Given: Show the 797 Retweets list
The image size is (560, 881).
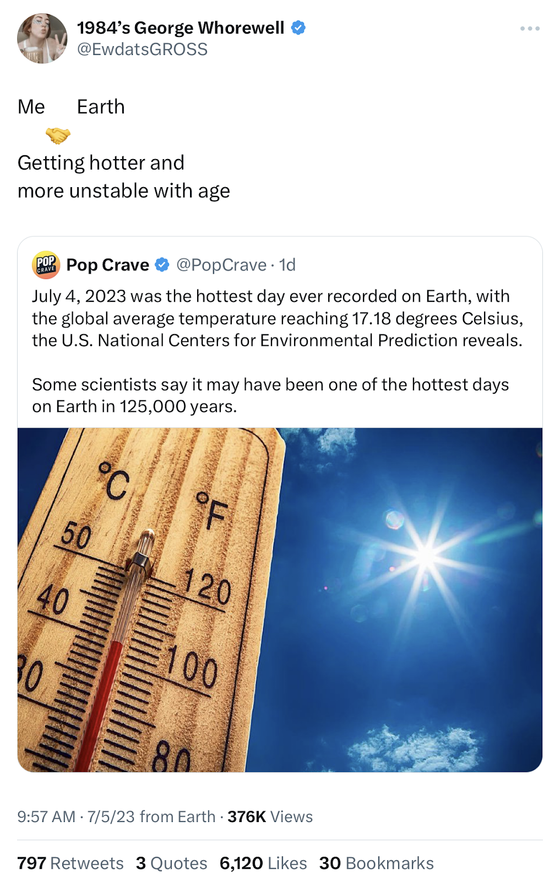Looking at the screenshot, I should (x=70, y=863).
